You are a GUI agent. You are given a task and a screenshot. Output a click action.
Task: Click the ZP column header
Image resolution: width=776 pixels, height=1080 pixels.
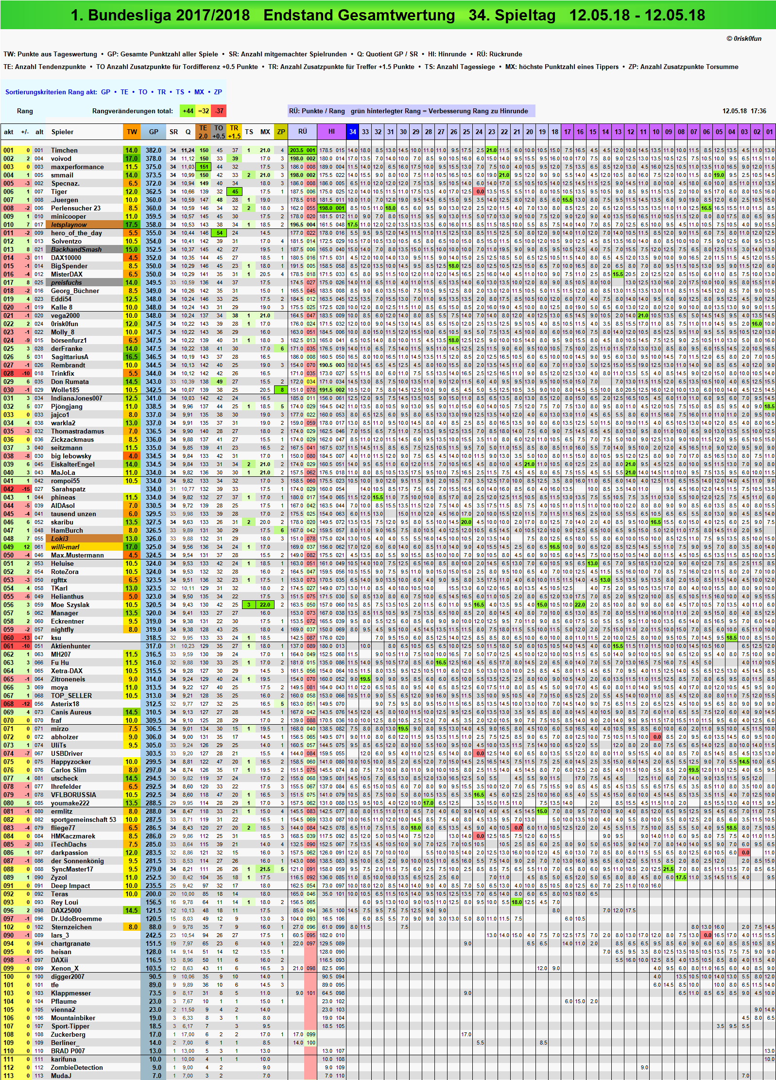click(x=281, y=132)
